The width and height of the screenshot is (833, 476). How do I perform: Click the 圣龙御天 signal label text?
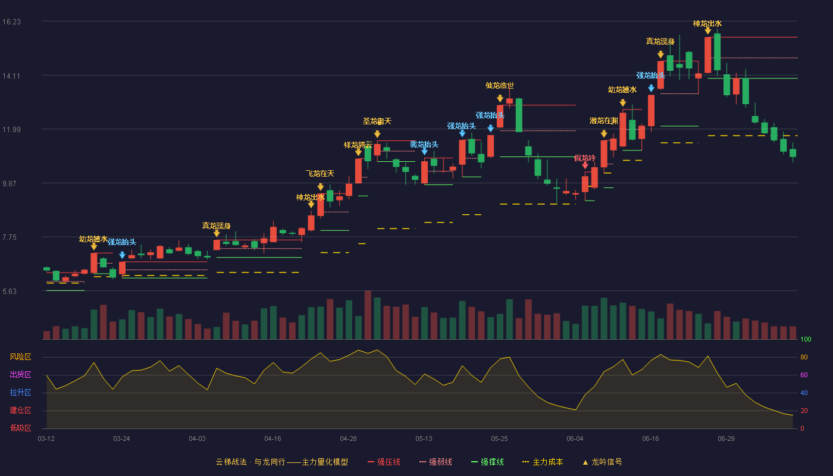(x=377, y=121)
